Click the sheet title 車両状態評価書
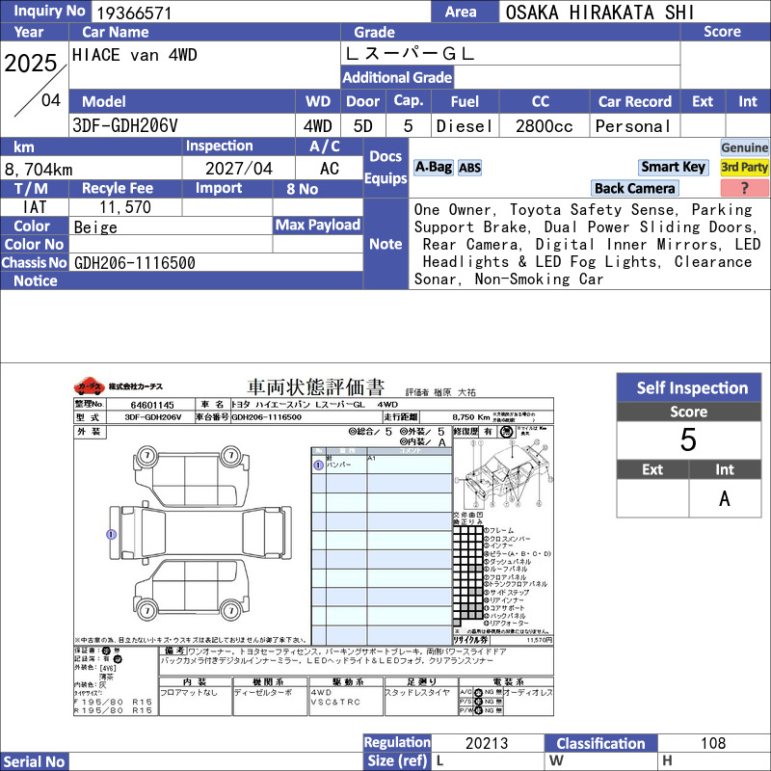 pos(315,387)
